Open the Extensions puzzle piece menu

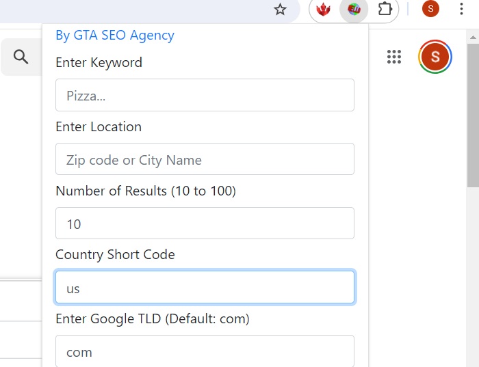[x=385, y=9]
